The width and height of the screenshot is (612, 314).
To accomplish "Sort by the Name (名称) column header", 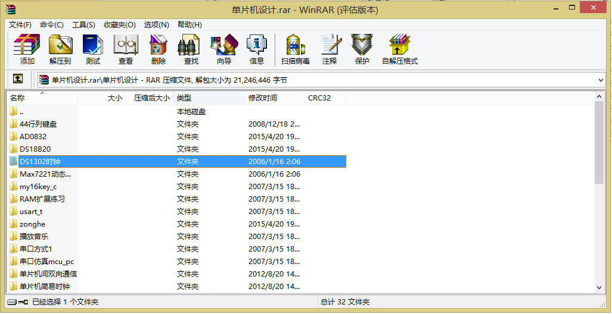I will (x=42, y=98).
